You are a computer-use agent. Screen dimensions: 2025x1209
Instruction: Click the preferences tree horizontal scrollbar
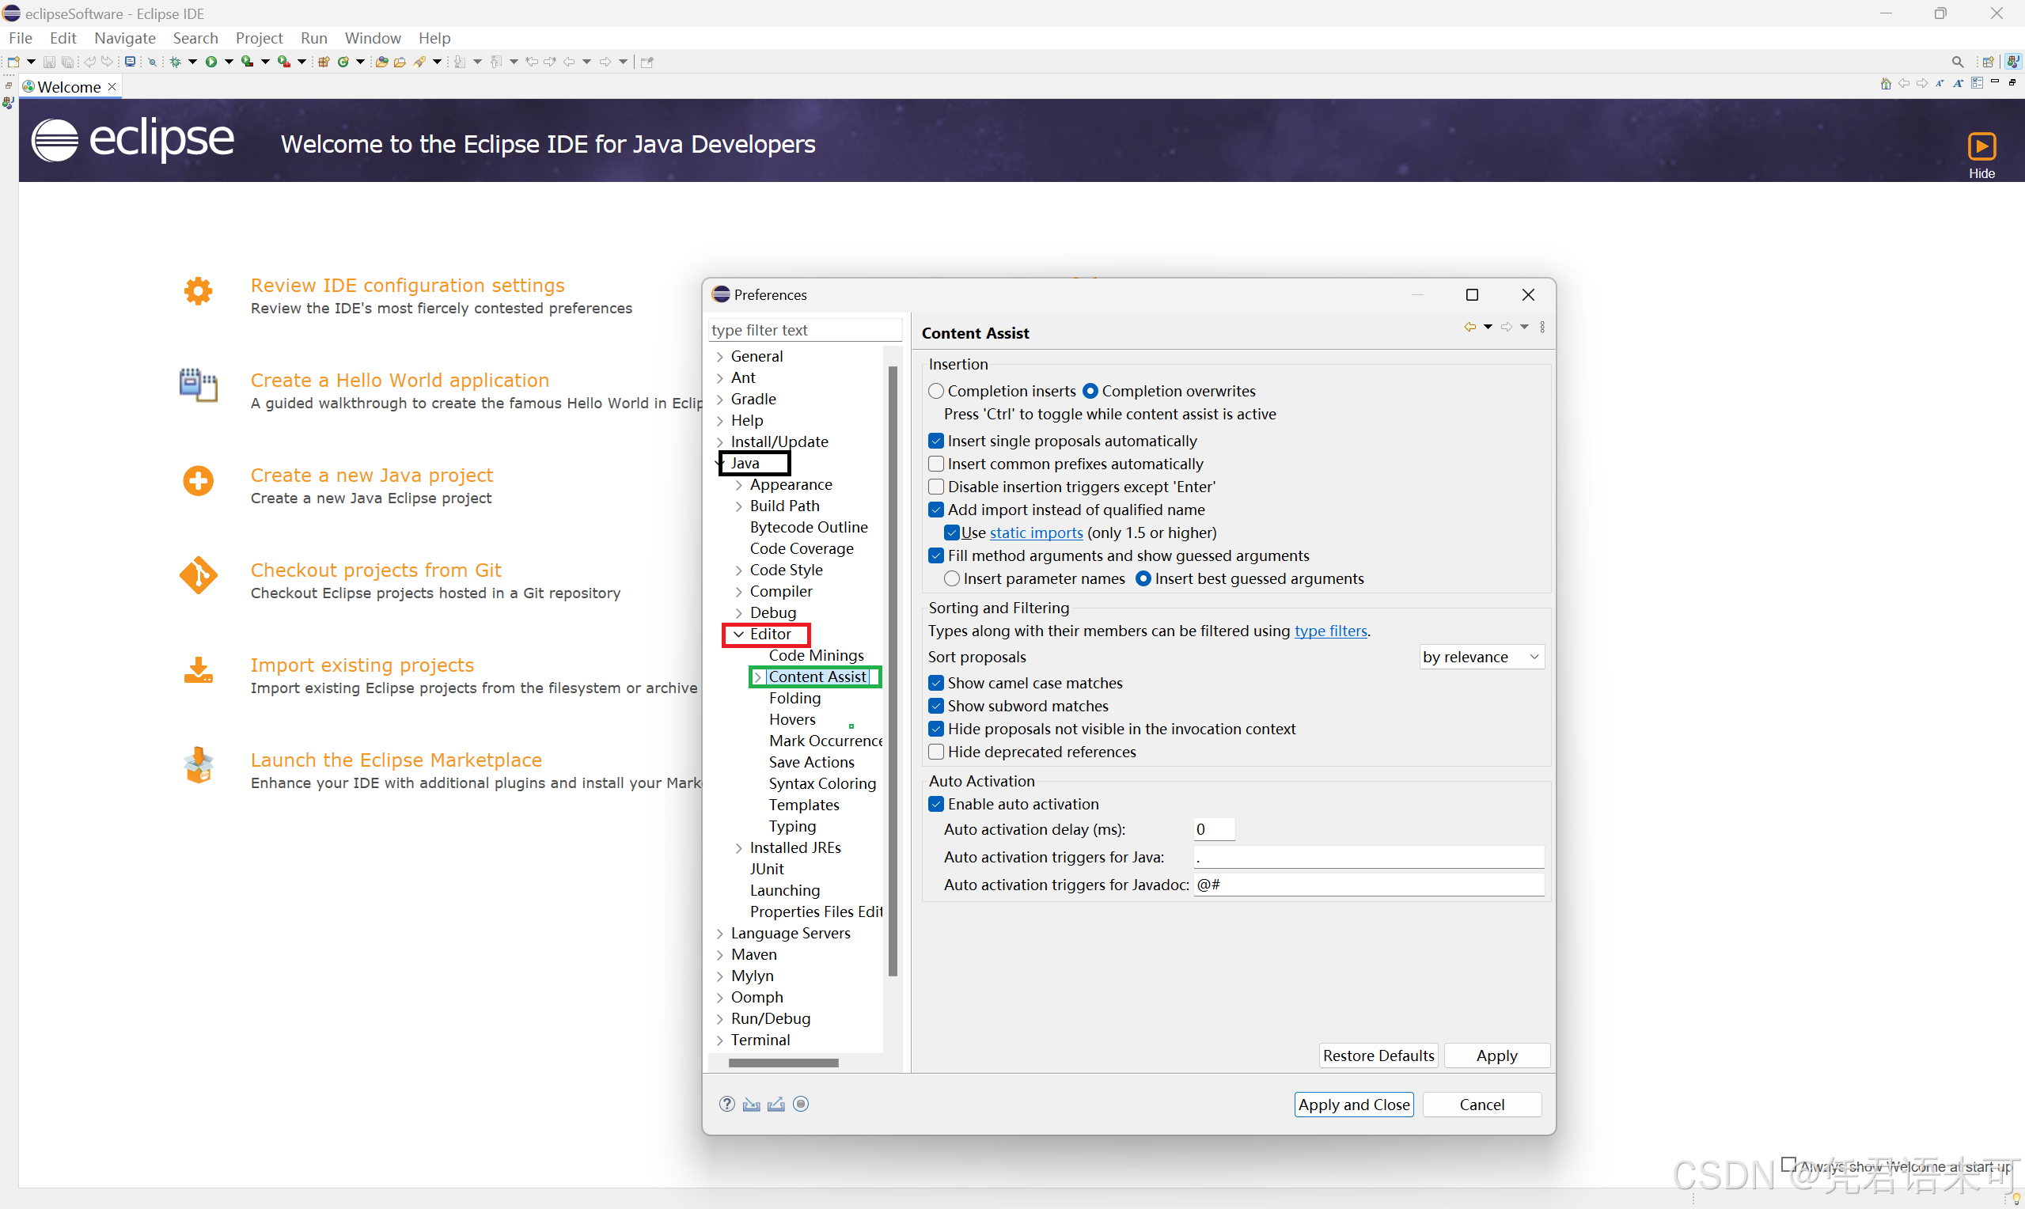tap(783, 1063)
